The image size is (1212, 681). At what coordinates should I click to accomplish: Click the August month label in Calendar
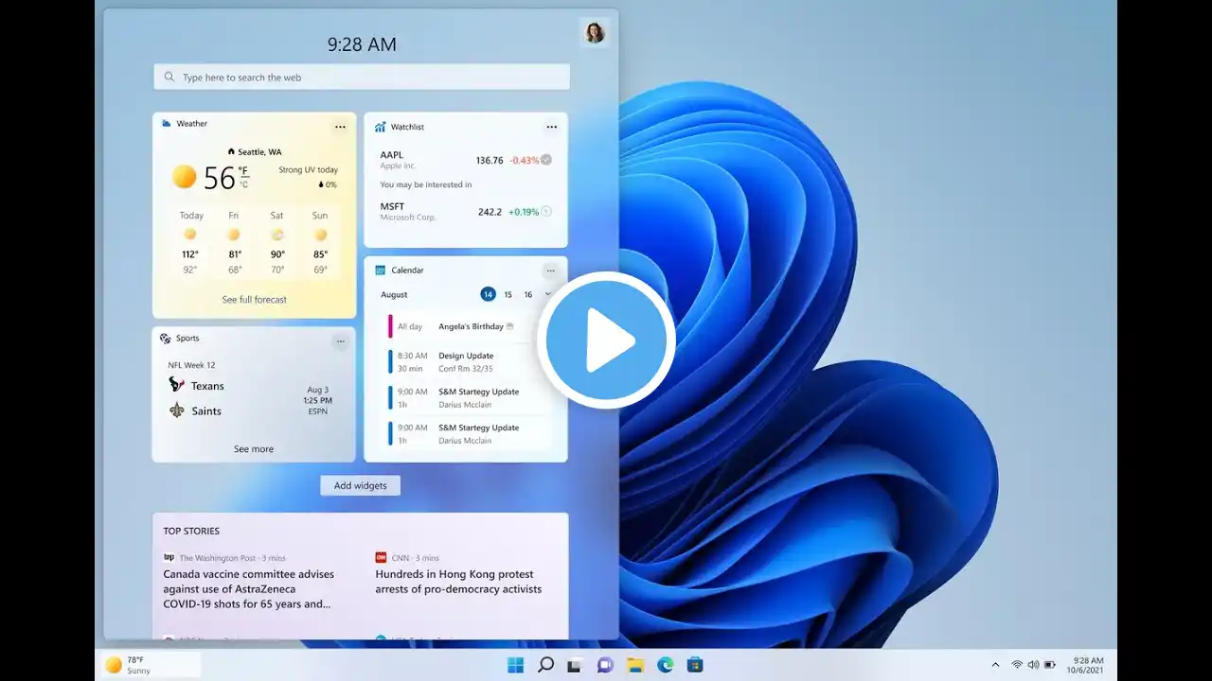click(x=394, y=294)
